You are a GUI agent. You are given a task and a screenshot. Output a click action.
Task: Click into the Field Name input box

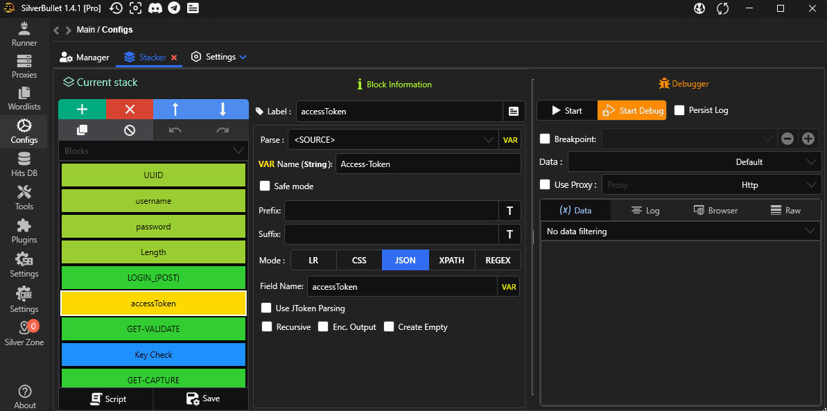point(402,286)
